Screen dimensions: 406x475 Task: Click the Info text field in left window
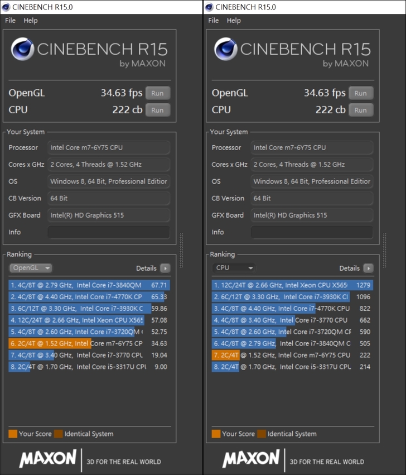109,232
